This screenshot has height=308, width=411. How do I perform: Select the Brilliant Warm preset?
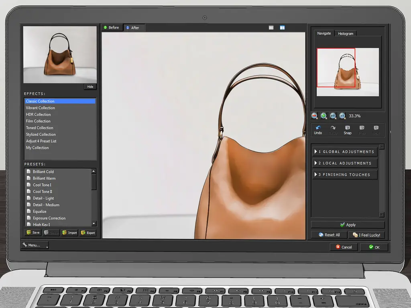click(x=44, y=178)
